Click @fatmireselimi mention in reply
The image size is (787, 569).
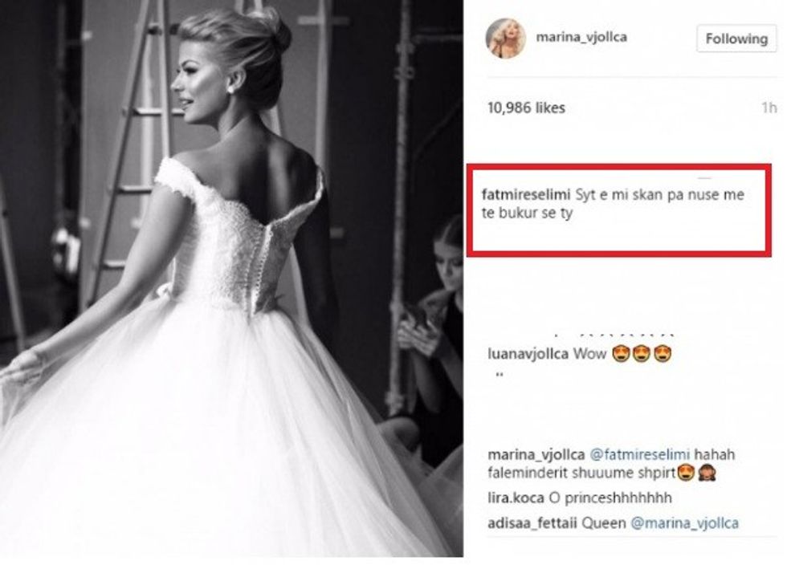(639, 454)
